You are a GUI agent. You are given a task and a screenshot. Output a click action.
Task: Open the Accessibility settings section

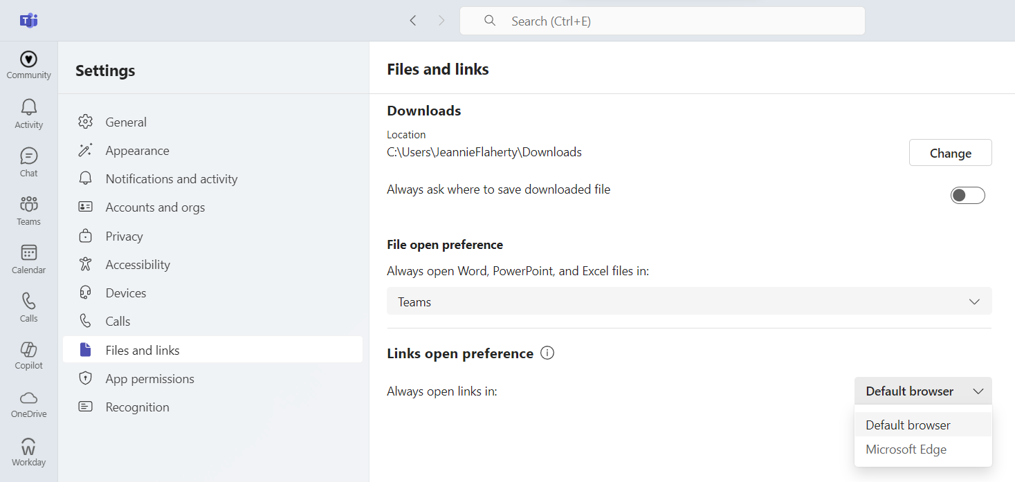click(x=137, y=265)
